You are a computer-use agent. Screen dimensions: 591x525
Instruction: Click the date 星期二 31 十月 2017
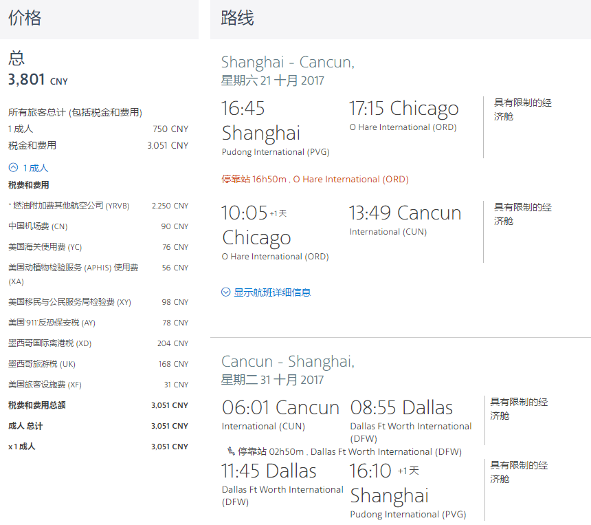click(272, 380)
